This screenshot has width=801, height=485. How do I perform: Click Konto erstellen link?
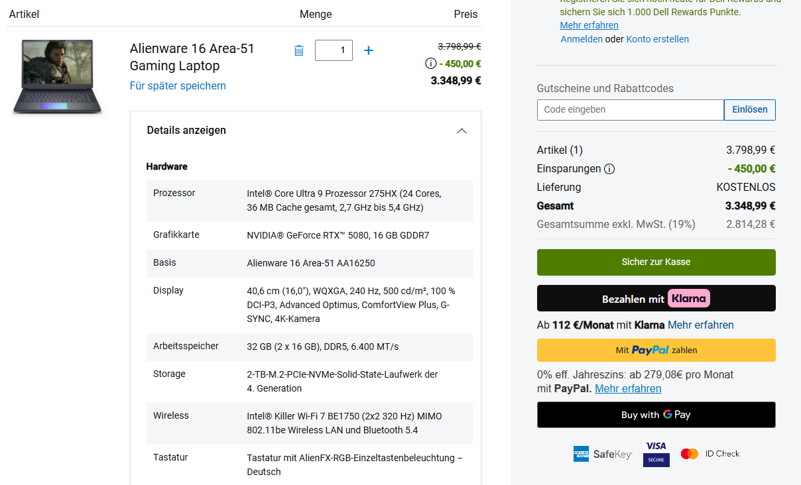coord(657,39)
